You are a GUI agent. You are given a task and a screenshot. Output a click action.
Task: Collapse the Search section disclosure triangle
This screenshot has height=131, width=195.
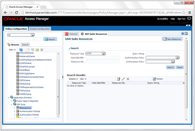pos(69,48)
